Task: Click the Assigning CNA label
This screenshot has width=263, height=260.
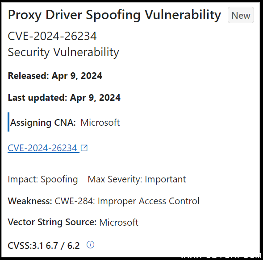Action: click(x=43, y=123)
